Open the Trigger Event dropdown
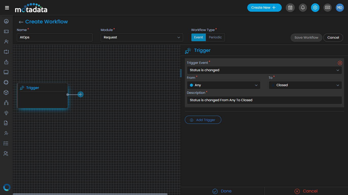348x195 pixels. click(x=264, y=70)
